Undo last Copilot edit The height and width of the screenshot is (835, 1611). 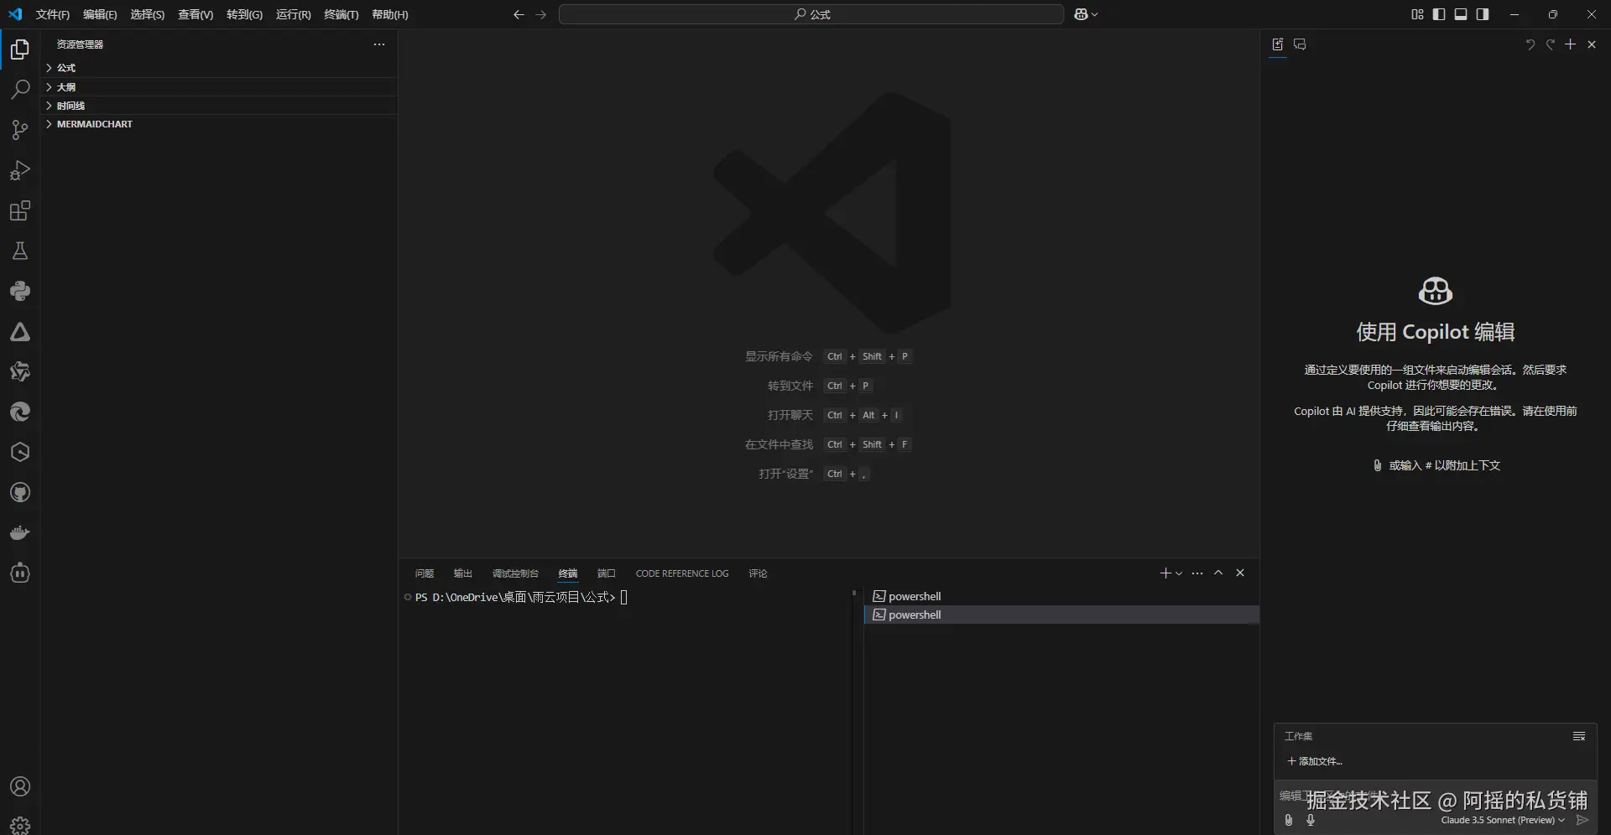pos(1530,44)
